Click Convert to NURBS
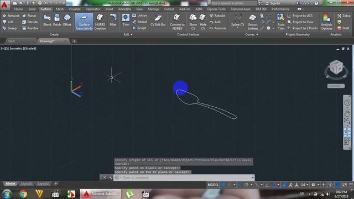354x199 pixels. click(x=177, y=22)
